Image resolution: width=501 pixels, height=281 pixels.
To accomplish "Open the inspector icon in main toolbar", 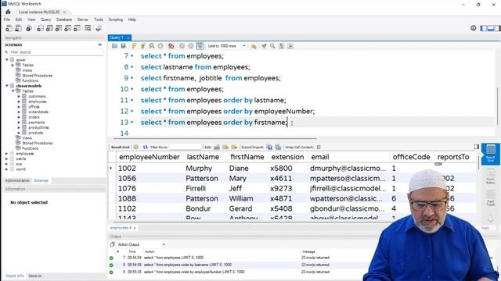I will (29, 28).
